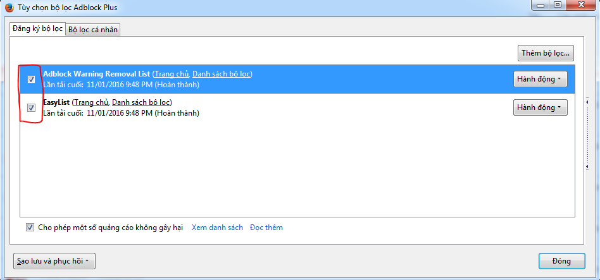Click the 'Đọc thêm' link
Screen dimensions: 600x280
coord(266,228)
